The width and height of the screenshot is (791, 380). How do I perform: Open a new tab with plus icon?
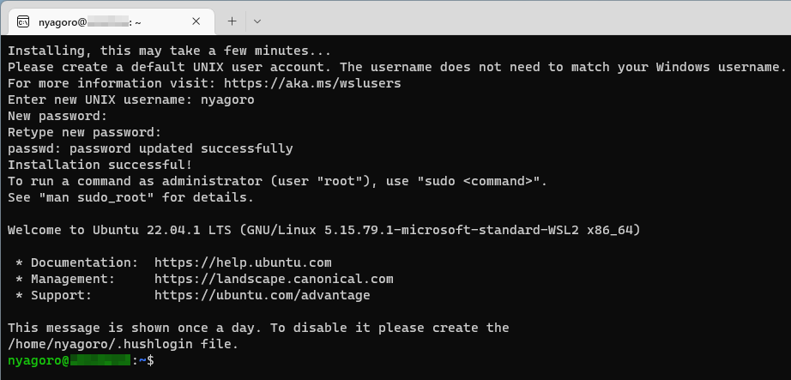(232, 21)
